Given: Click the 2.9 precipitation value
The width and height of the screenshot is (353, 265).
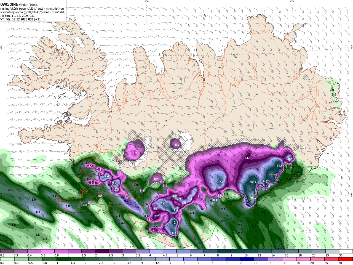Looking at the screenshot, I should [x=135, y=185].
